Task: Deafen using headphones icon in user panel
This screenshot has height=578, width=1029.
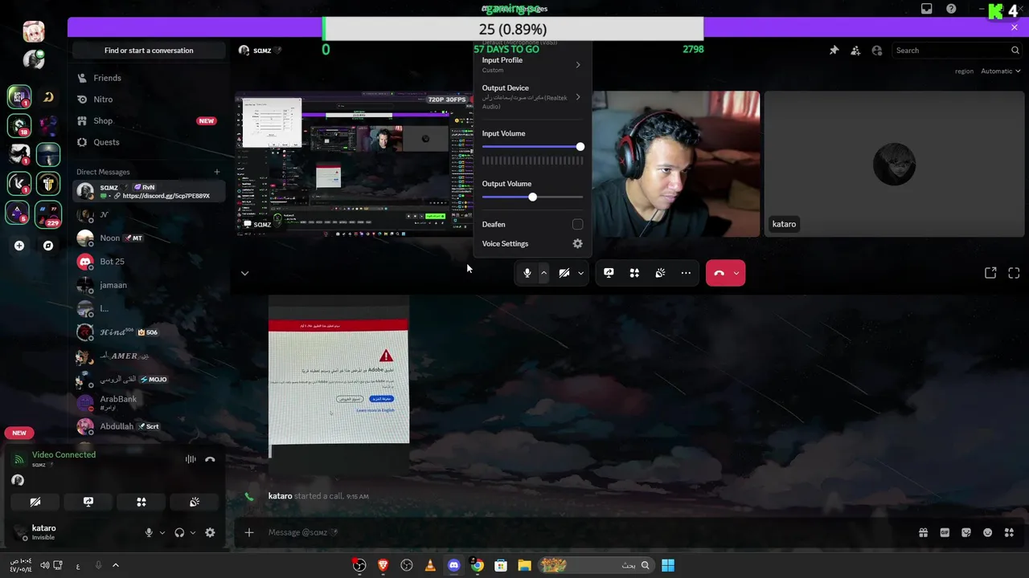Action: [x=179, y=532]
